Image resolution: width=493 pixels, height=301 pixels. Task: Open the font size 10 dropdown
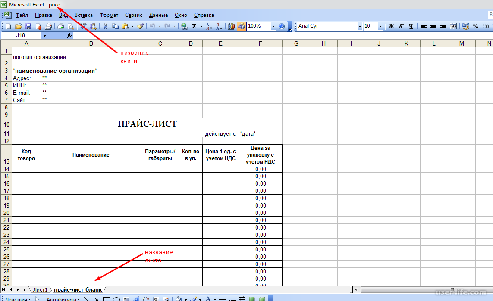380,26
